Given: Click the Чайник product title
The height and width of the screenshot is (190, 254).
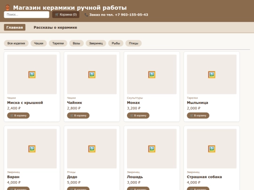Looking at the screenshot, I should 74,103.
